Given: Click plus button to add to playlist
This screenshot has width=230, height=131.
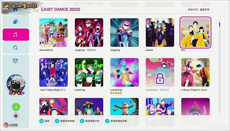Looking at the screenshot, I should [107, 121].
